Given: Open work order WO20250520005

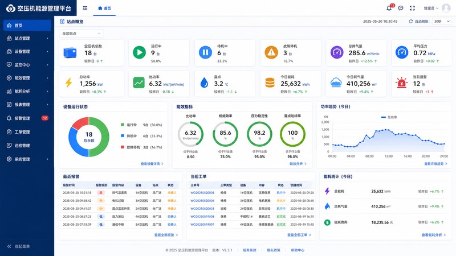Looking at the screenshot, I should 202,193.
